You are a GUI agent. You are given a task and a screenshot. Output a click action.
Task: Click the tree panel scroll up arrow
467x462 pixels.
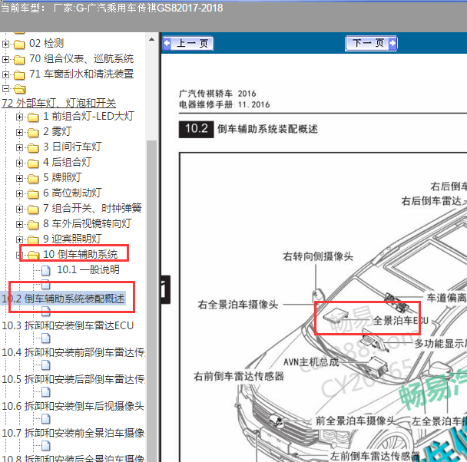coord(151,39)
